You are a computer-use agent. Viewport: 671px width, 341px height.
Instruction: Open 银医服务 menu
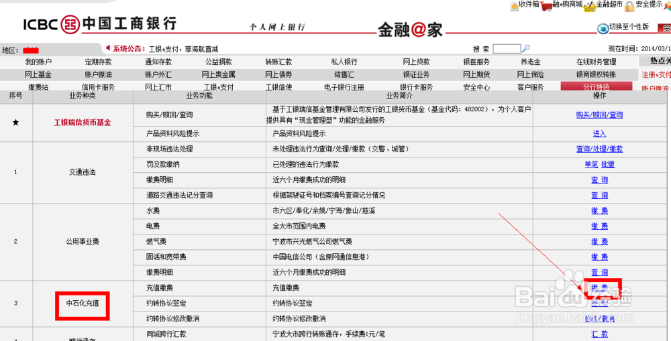click(x=476, y=62)
